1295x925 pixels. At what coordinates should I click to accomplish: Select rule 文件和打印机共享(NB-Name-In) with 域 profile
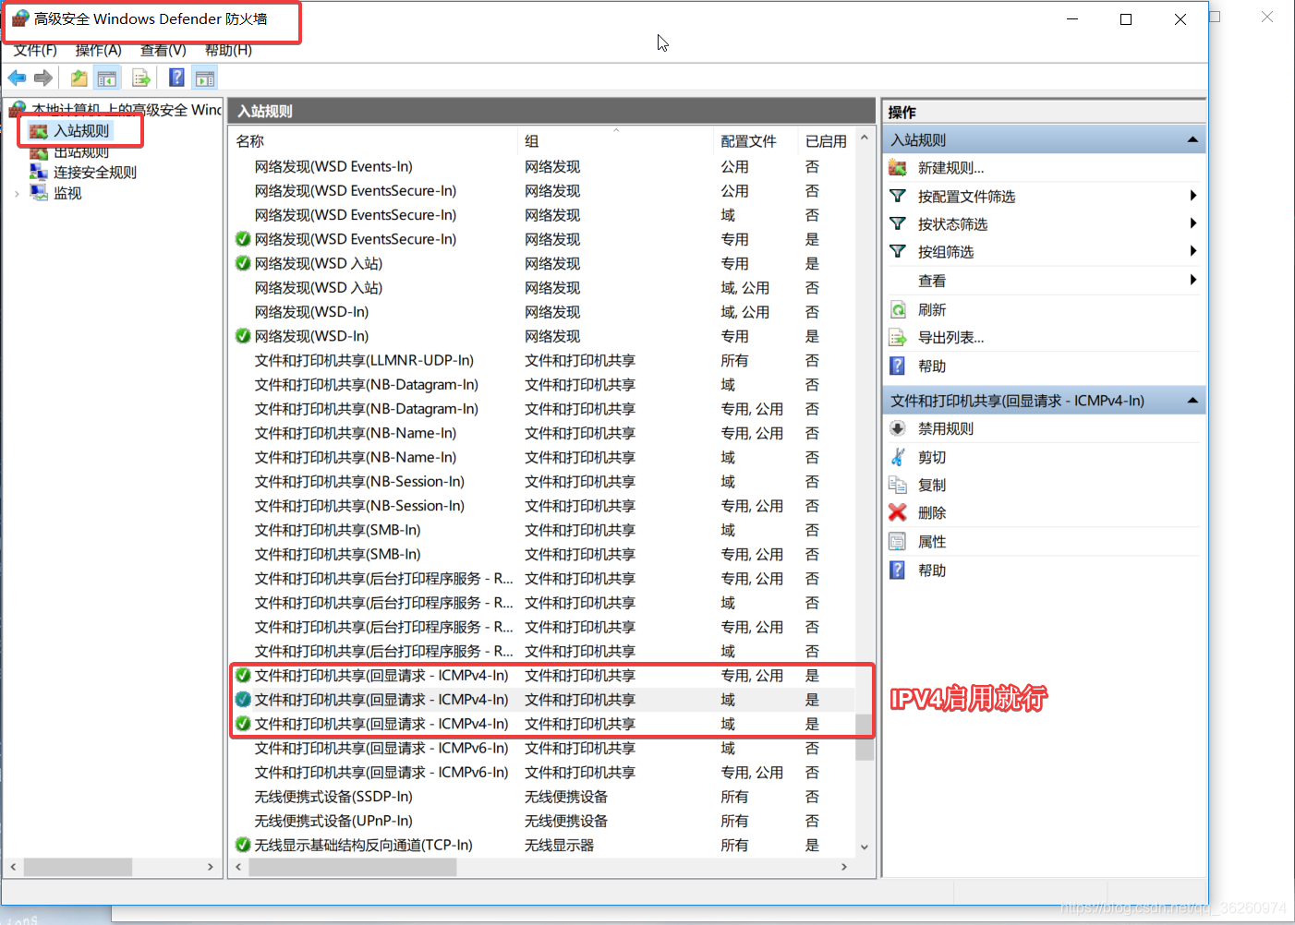542,457
